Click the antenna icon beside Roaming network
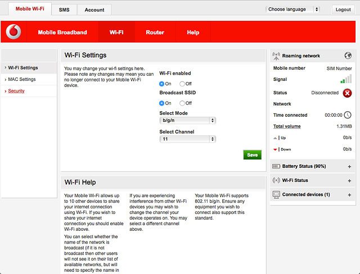Screen dimensions: 360x274 (276, 56)
